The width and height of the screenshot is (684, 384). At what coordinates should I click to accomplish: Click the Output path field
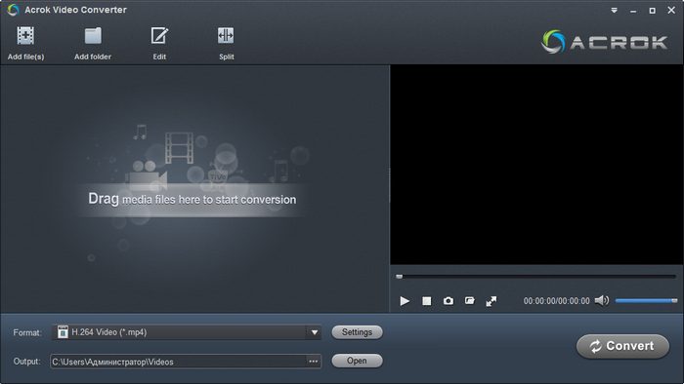click(x=178, y=362)
